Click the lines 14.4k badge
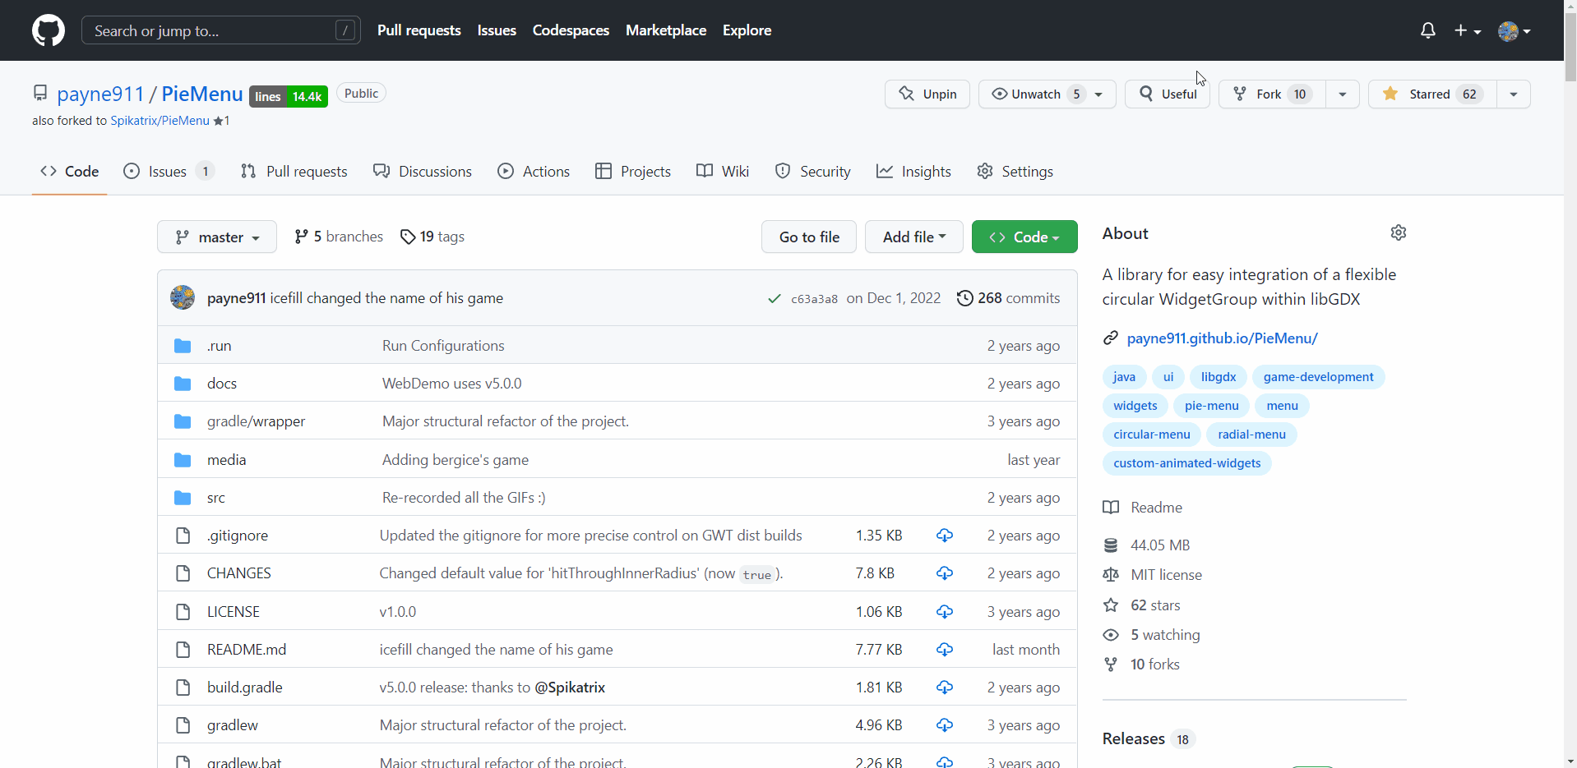This screenshot has width=1577, height=768. point(289,96)
